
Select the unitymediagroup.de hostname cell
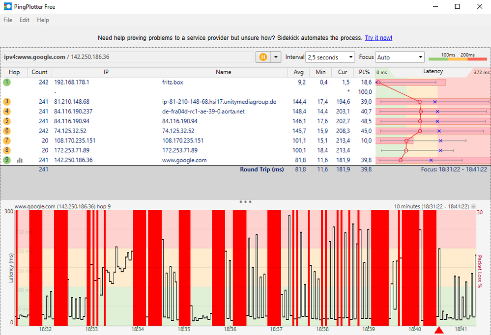(219, 102)
